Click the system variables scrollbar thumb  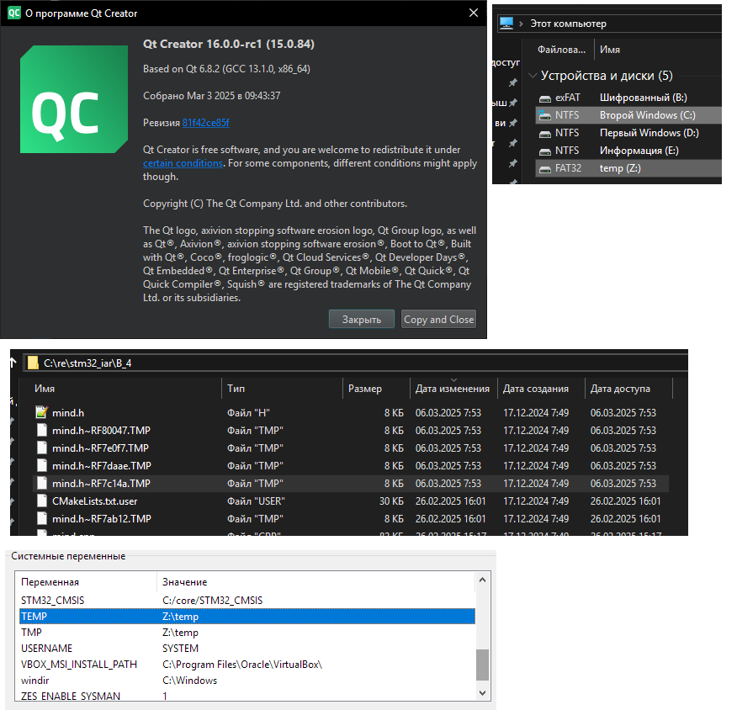[x=482, y=665]
